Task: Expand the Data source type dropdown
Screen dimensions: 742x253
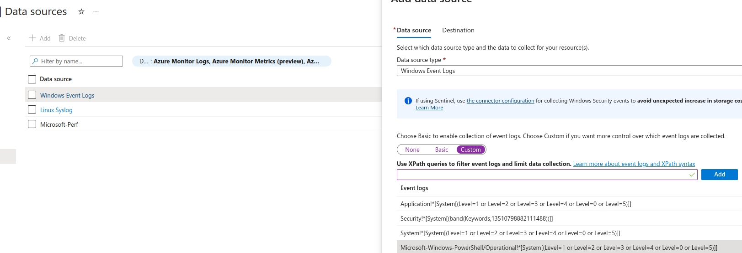Action: tap(569, 71)
